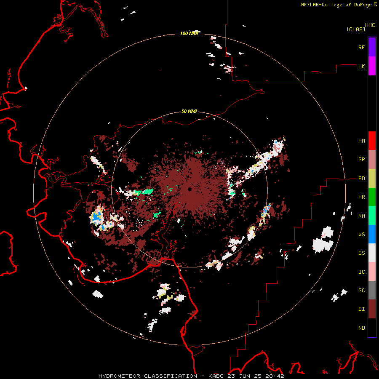The width and height of the screenshot is (379, 379).
Task: Click the UK legend label
Action: click(362, 66)
